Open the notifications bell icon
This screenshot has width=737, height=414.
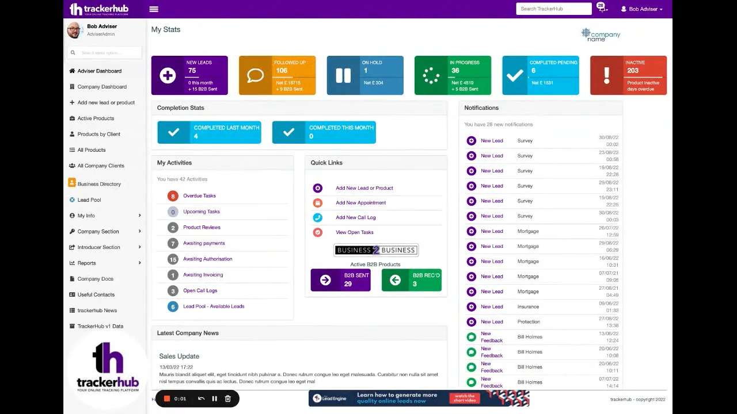(602, 9)
